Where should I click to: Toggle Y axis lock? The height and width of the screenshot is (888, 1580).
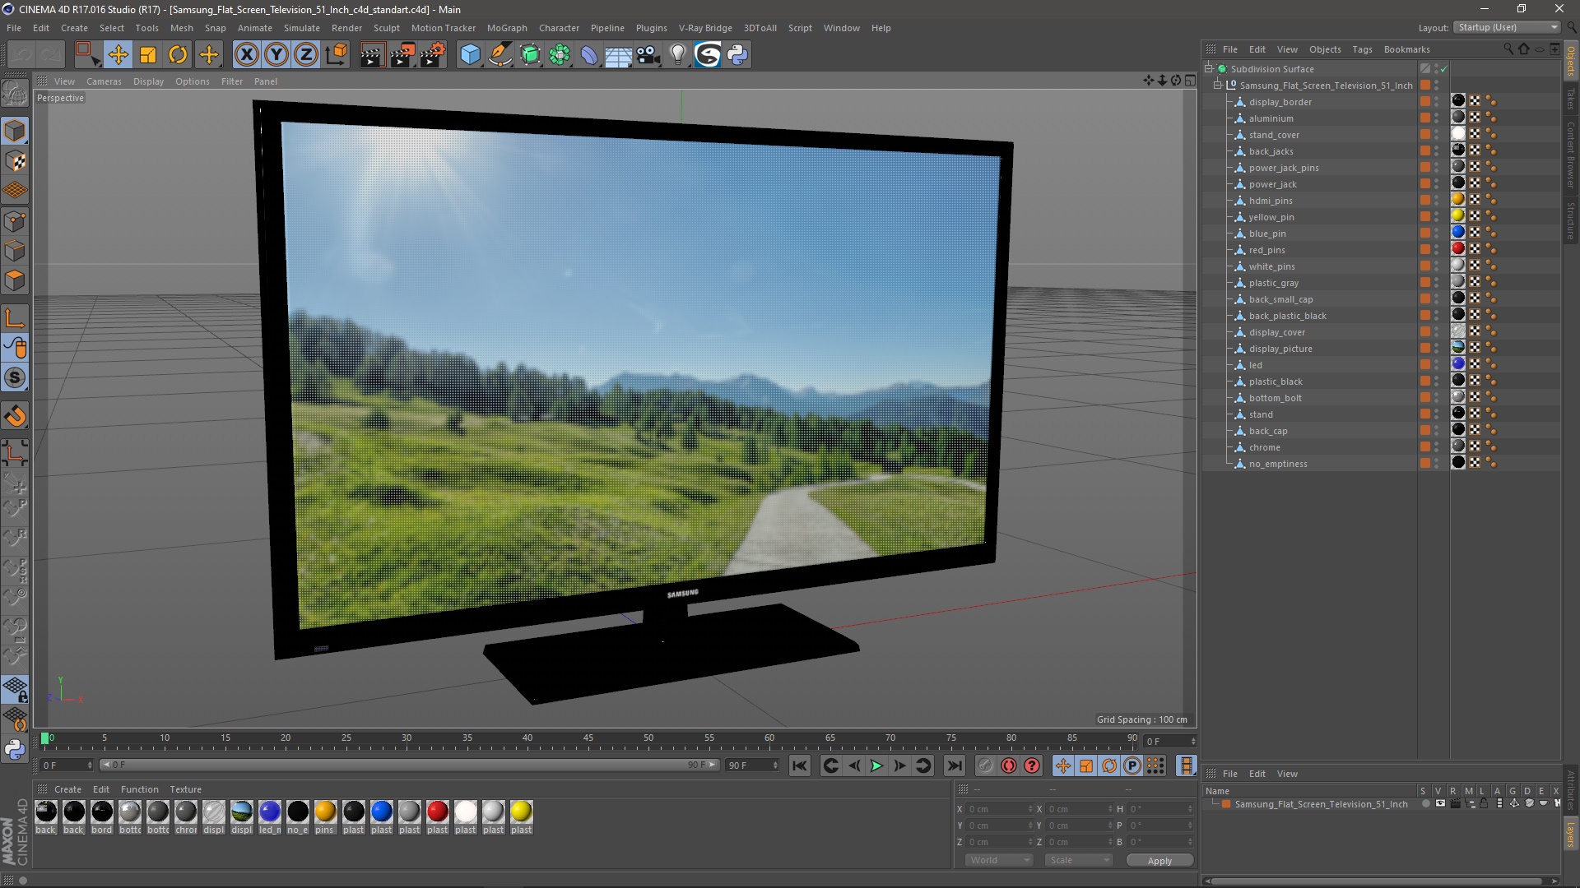point(276,55)
